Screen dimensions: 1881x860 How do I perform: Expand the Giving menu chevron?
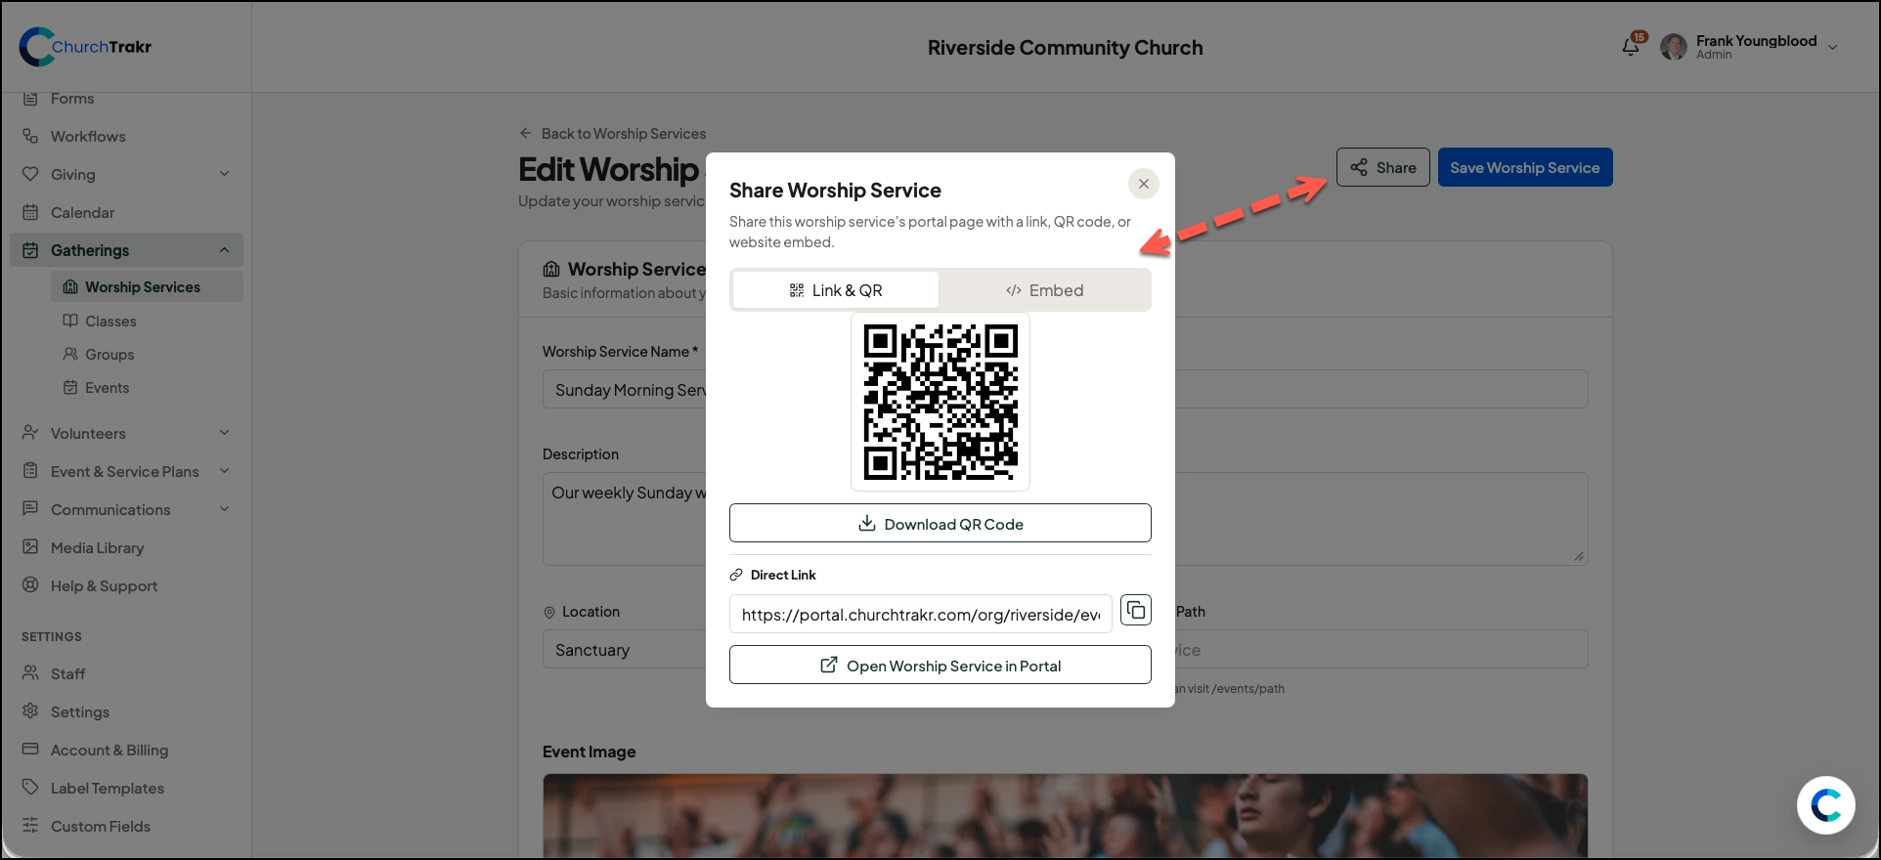pyautogui.click(x=224, y=174)
